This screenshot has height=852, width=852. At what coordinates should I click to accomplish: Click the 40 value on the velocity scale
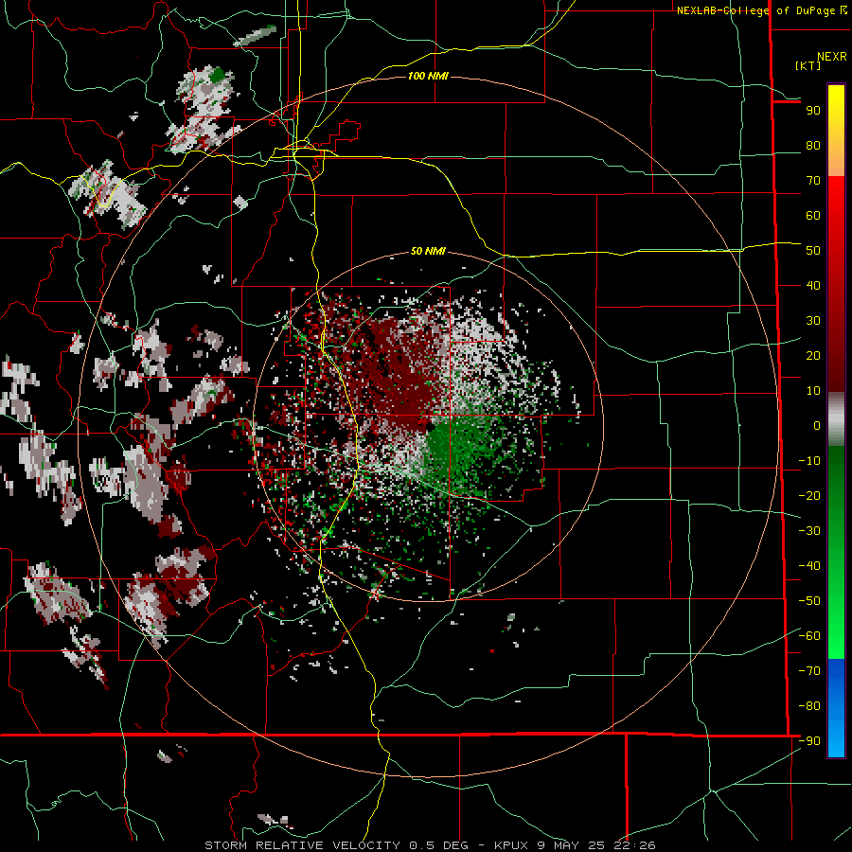pos(813,286)
